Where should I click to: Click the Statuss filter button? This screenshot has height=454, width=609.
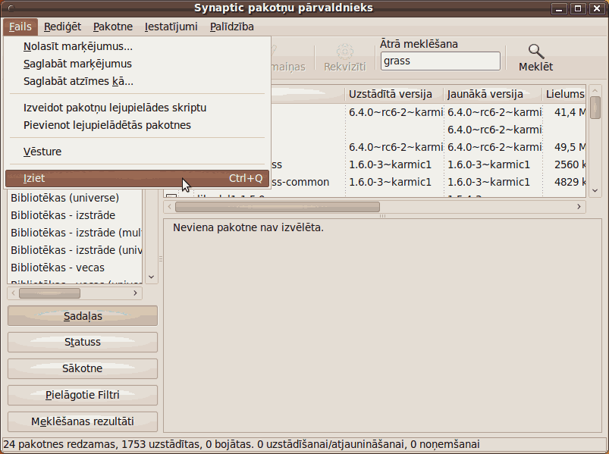click(x=83, y=343)
